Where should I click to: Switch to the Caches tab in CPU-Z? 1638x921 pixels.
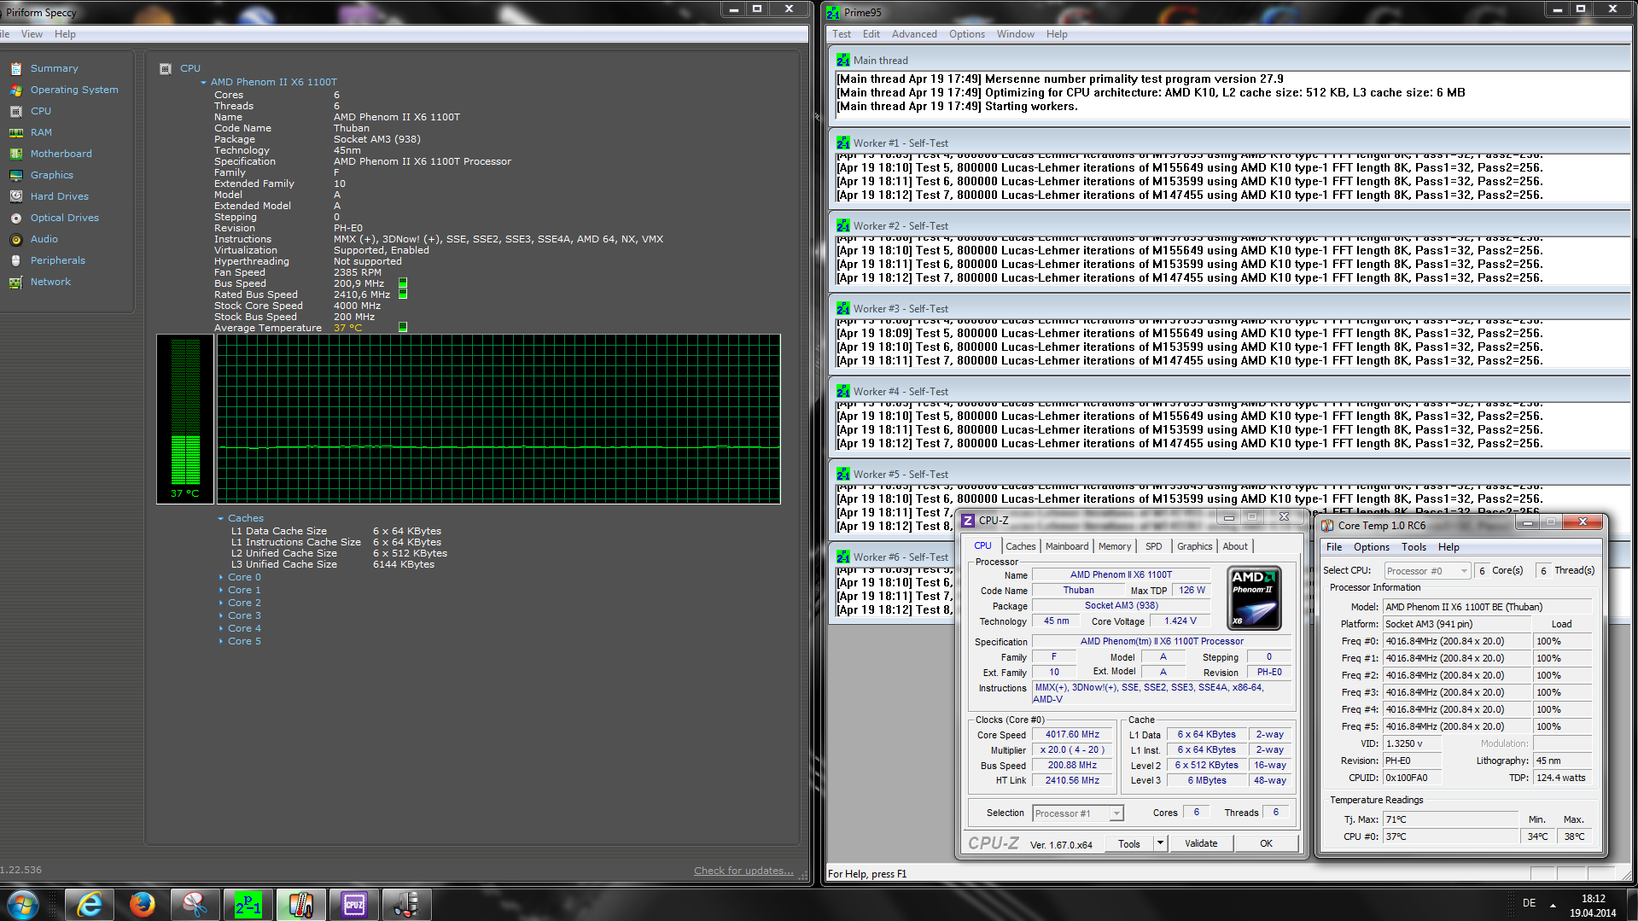pos(1020,546)
